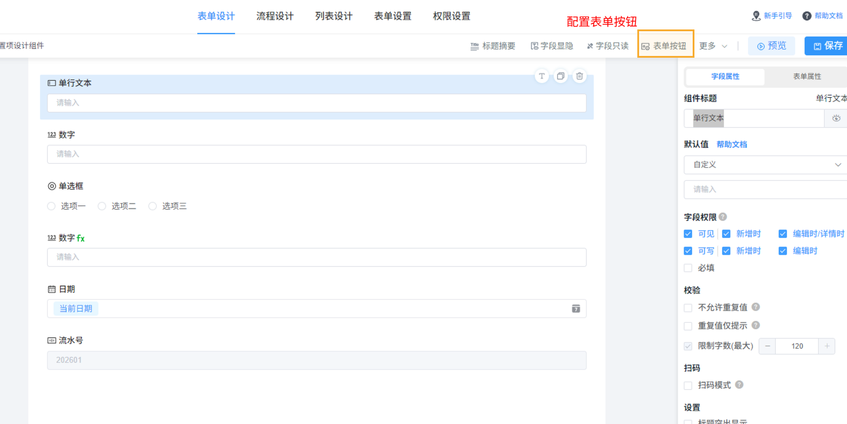
Task: Select radio option 选项一
Action: tap(51, 206)
